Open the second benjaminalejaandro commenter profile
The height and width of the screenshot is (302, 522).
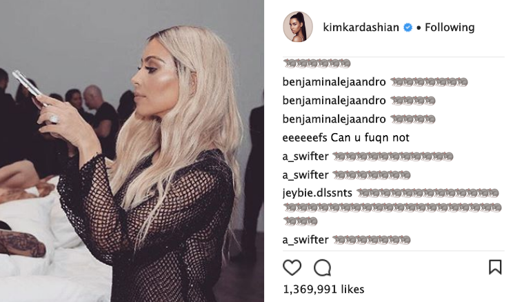(334, 101)
